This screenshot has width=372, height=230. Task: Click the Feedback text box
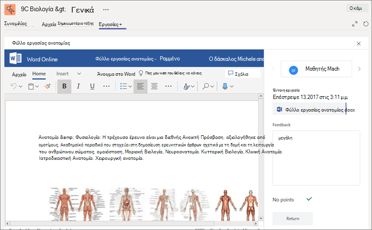[x=316, y=158]
